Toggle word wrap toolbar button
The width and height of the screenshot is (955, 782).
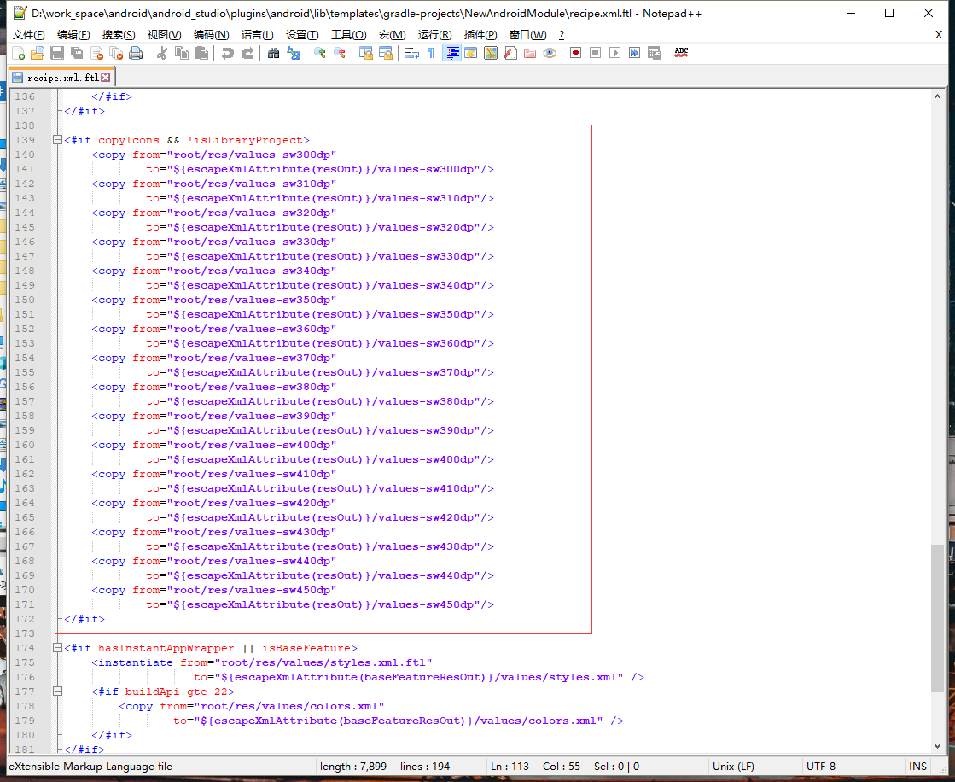pos(411,54)
